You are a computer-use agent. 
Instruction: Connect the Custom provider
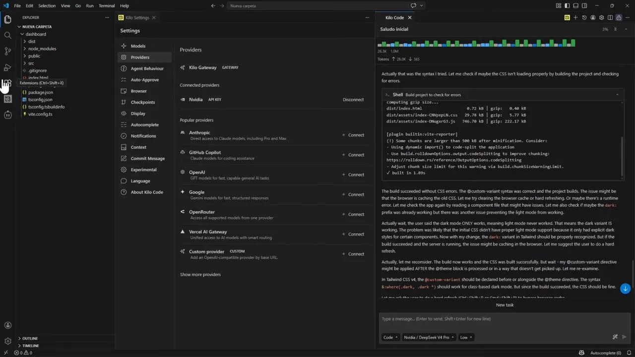coord(353,254)
